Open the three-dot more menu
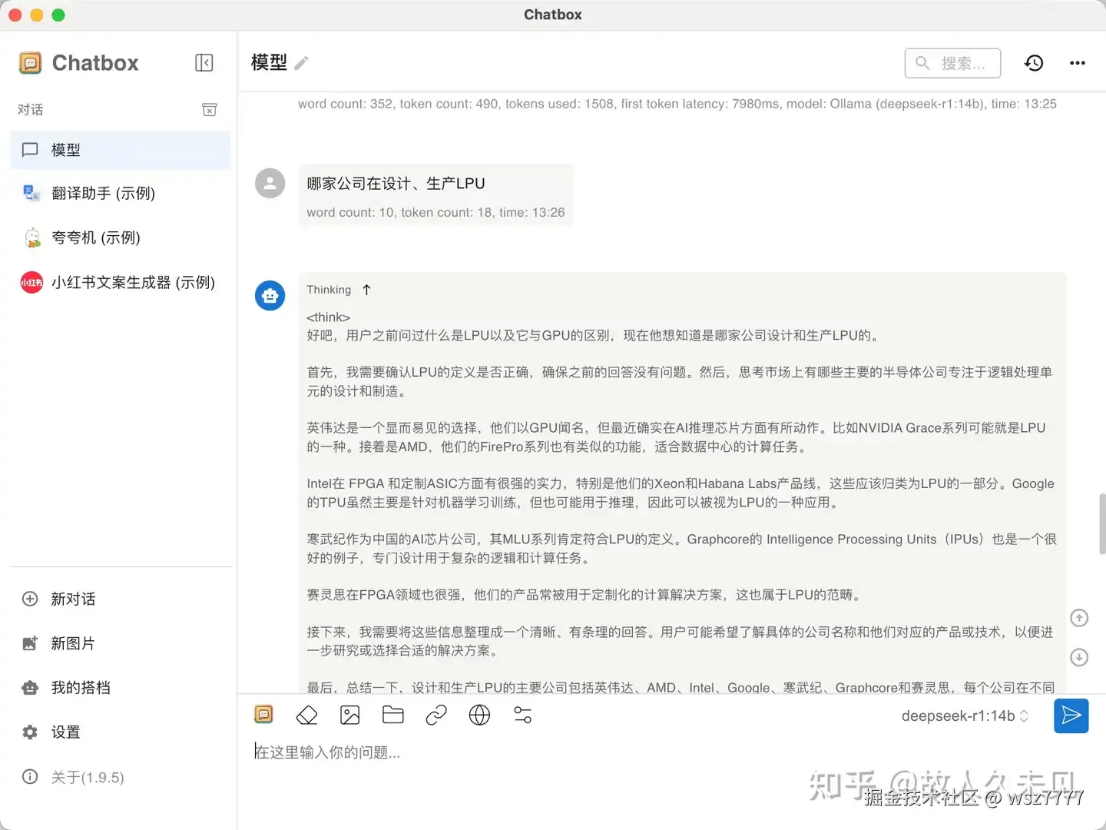 pyautogui.click(x=1078, y=63)
